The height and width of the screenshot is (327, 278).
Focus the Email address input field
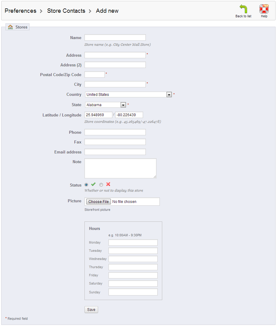(115, 152)
